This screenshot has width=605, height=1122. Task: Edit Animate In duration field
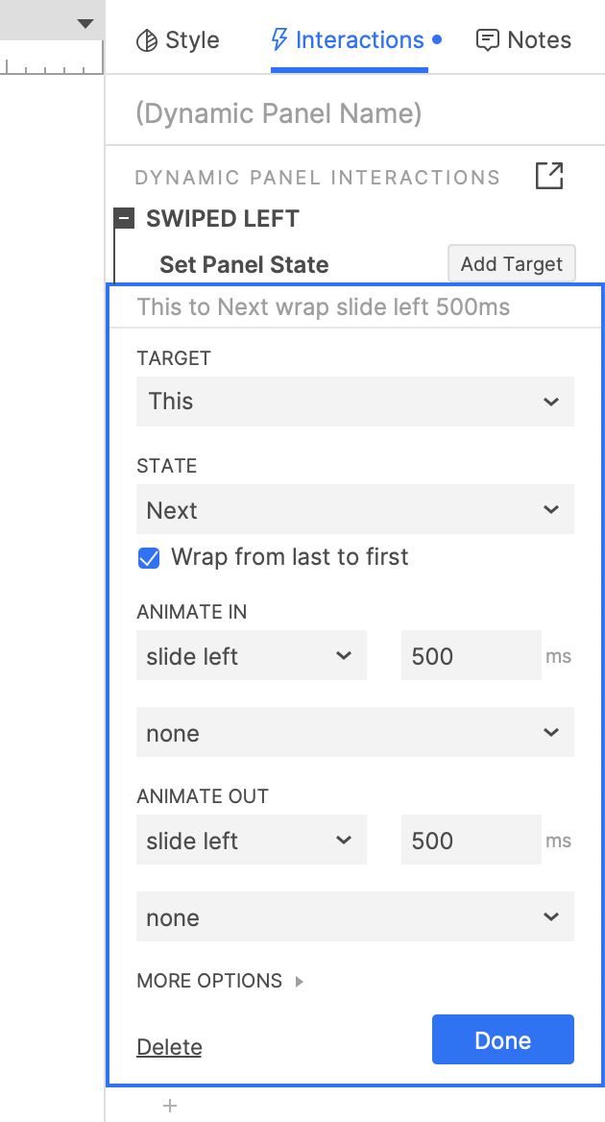coord(471,657)
